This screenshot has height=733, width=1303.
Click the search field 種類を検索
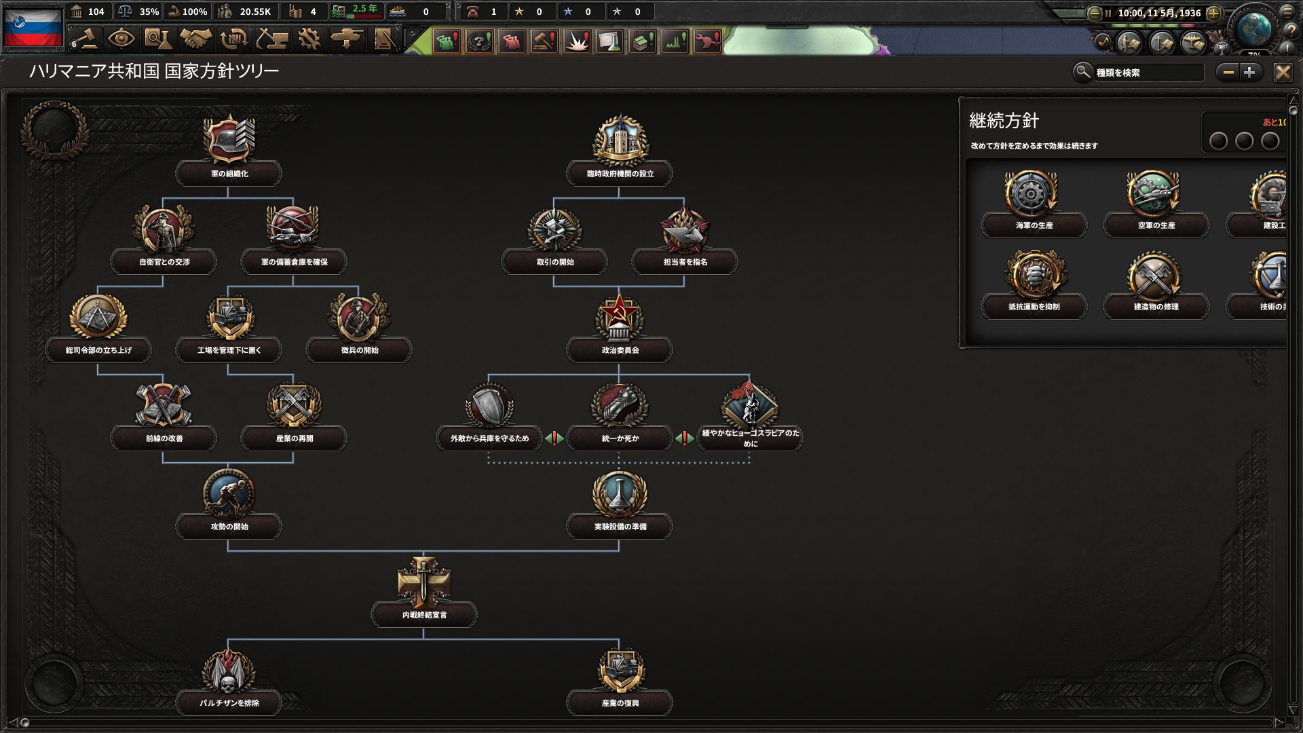pos(1148,73)
